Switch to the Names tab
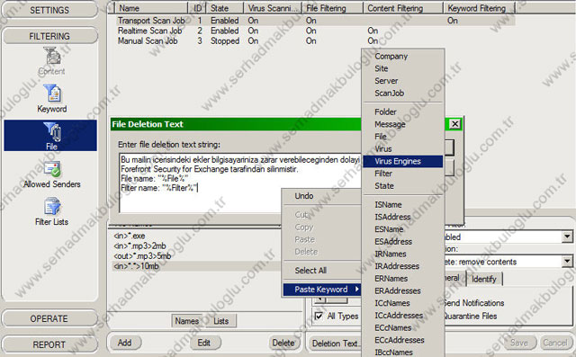This screenshot has height=357, width=576. (186, 321)
